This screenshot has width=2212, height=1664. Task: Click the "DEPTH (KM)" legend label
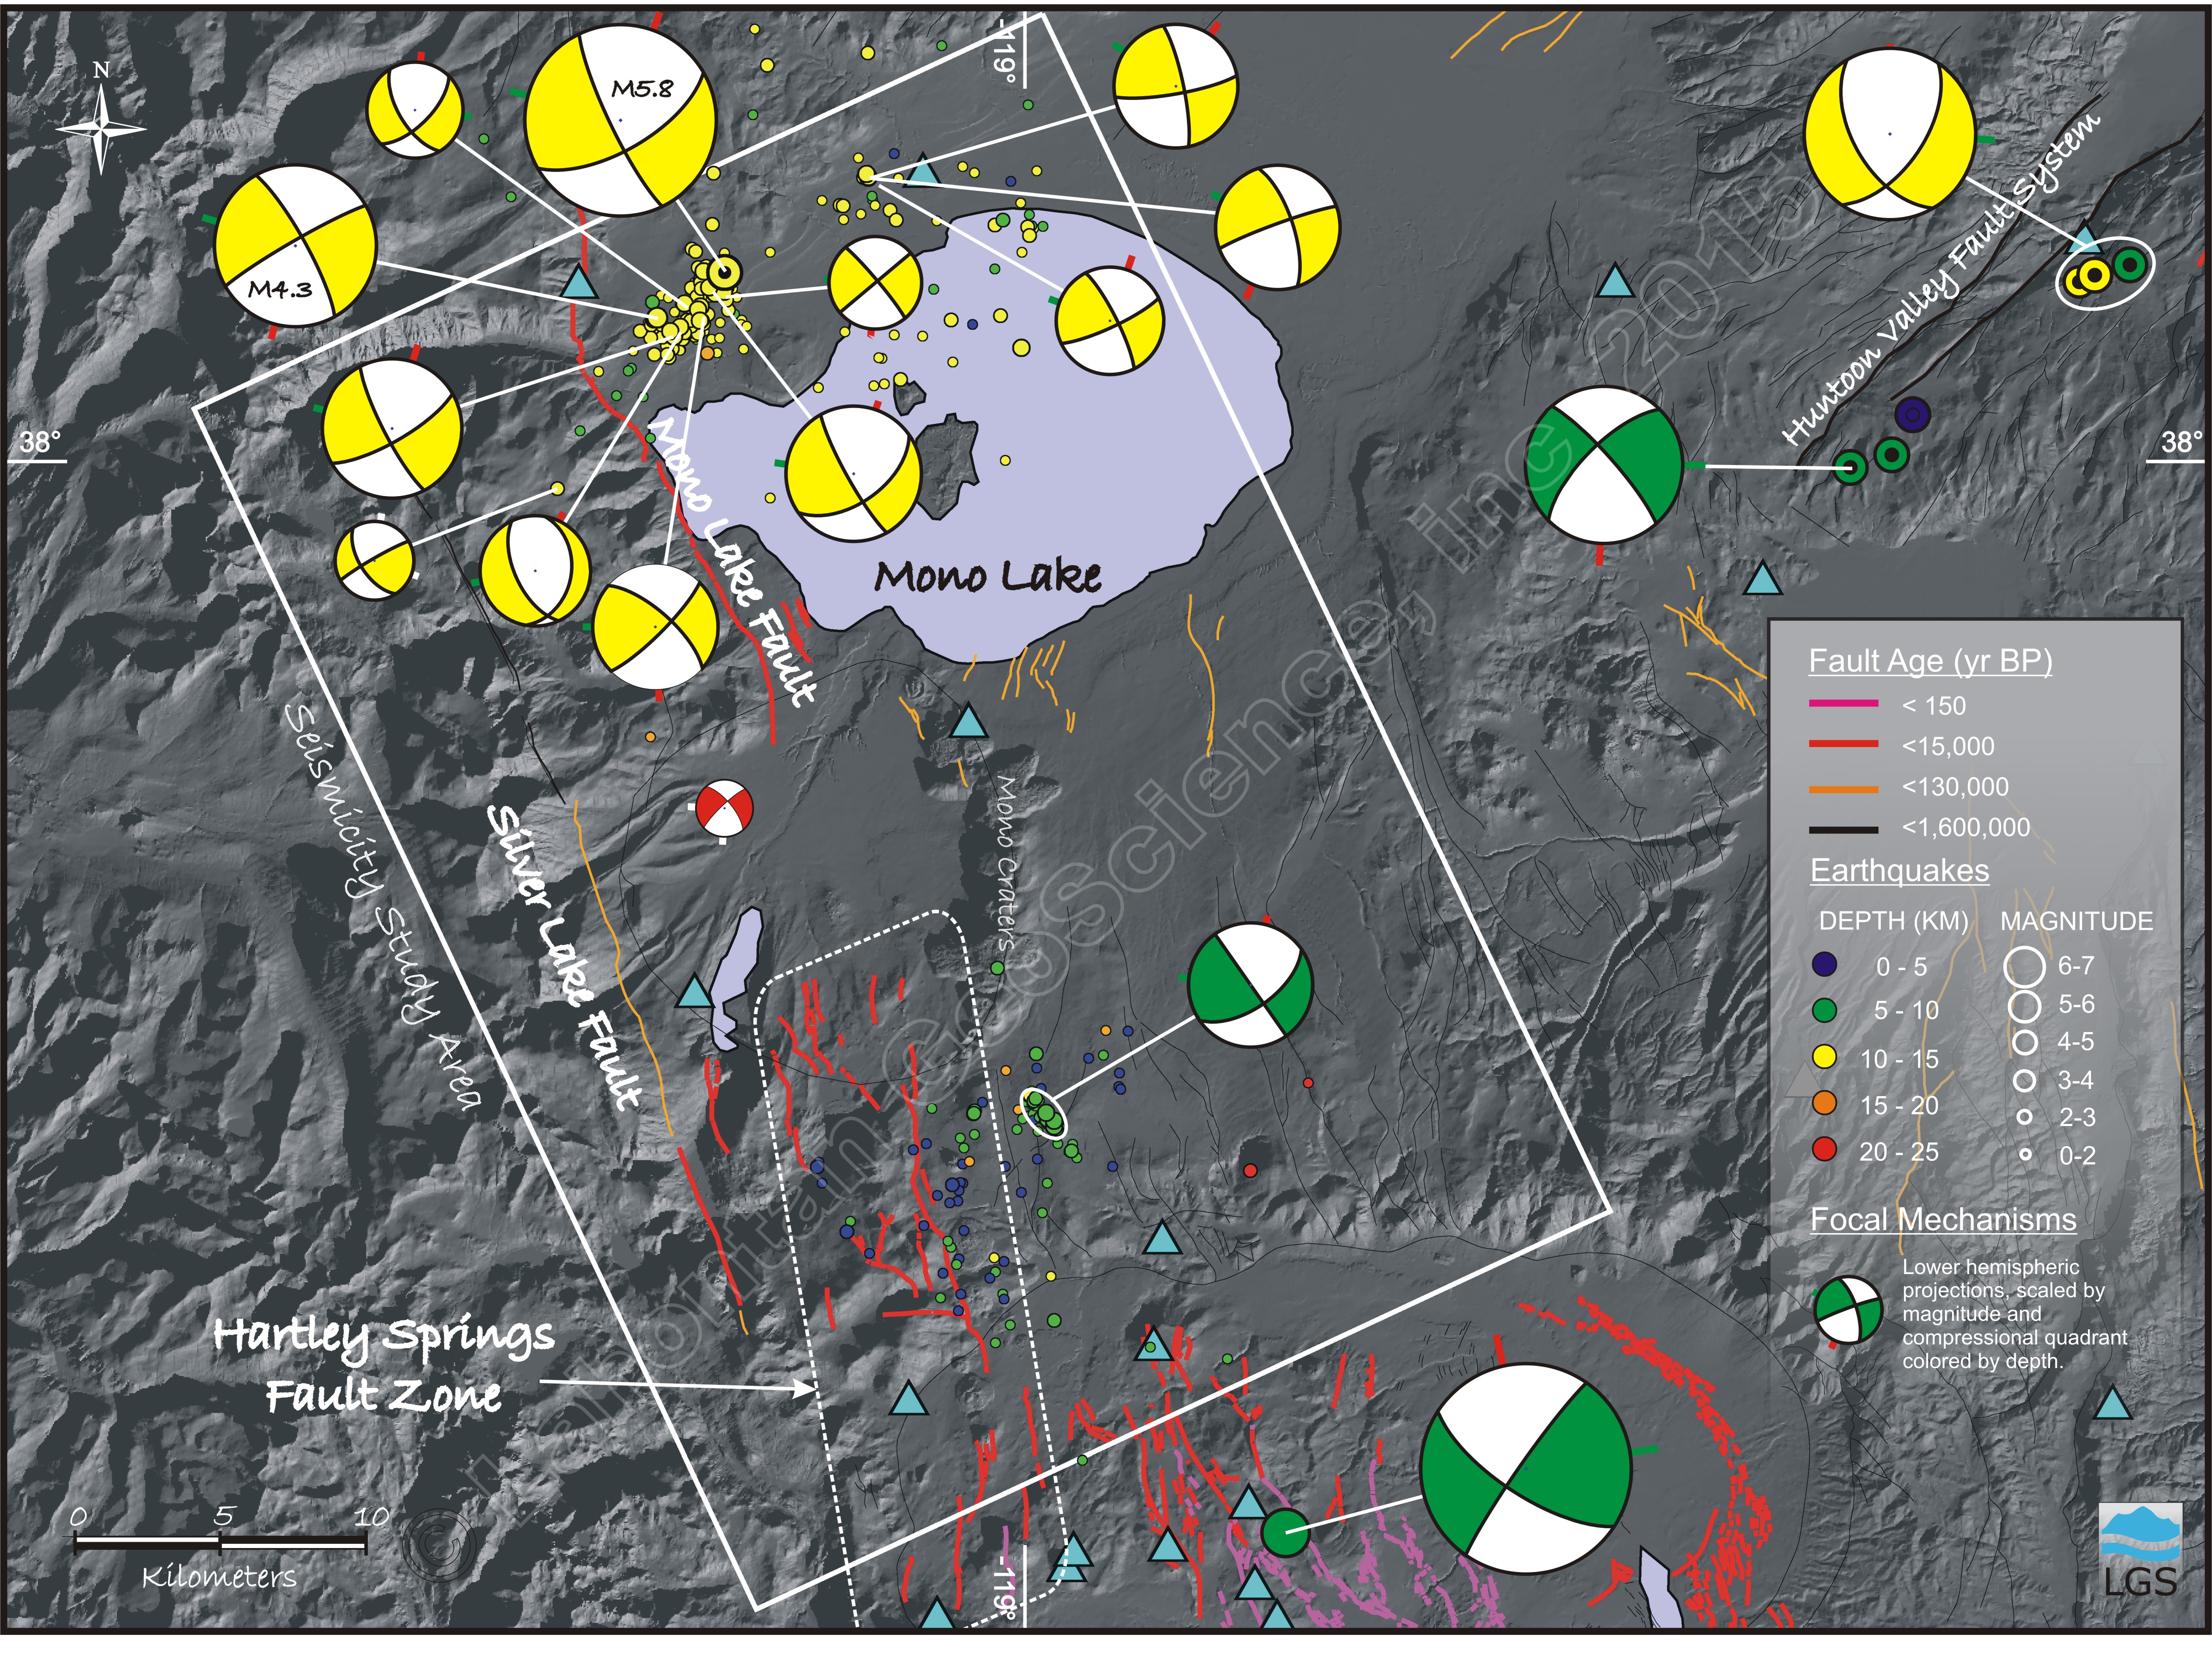(x=1893, y=922)
